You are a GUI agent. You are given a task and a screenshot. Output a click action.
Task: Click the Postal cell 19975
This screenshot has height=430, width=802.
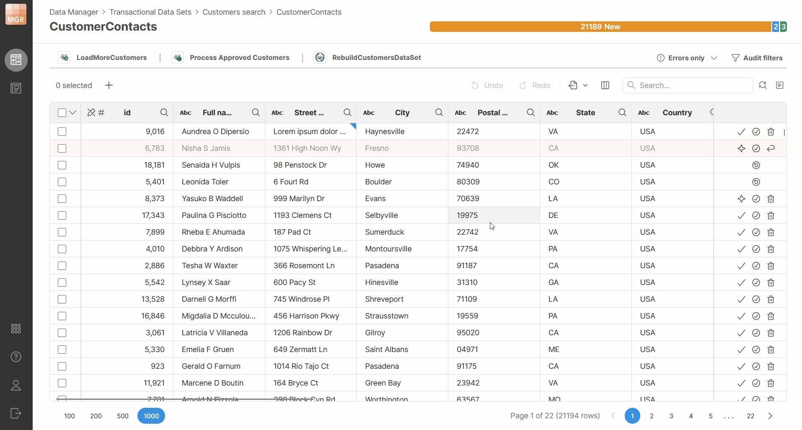point(494,215)
